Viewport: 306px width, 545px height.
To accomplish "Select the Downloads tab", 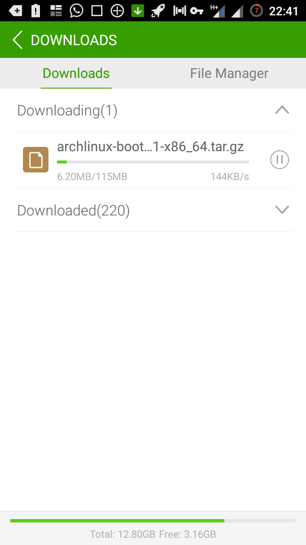I will tap(76, 73).
